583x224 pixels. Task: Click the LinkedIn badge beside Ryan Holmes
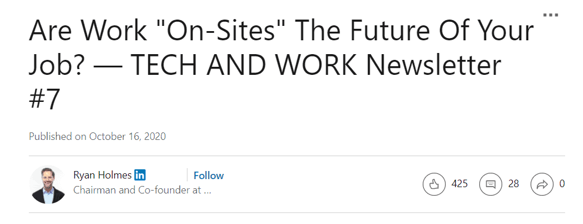tap(140, 174)
